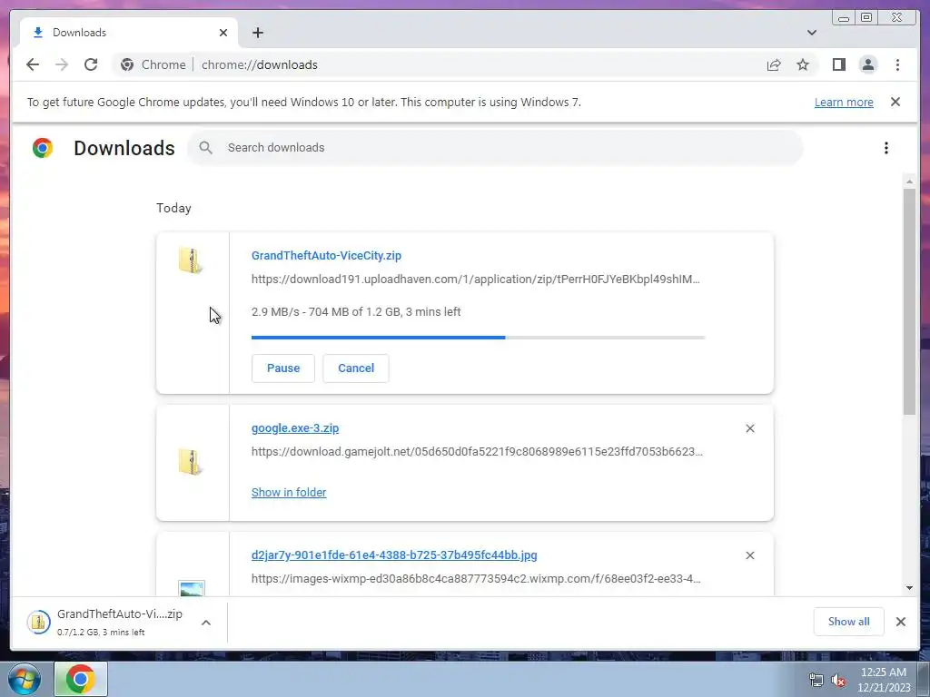Click the Chrome taskbar button

(81, 679)
